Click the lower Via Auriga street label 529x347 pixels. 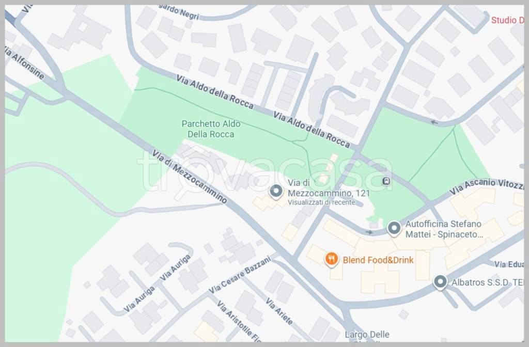(x=139, y=299)
